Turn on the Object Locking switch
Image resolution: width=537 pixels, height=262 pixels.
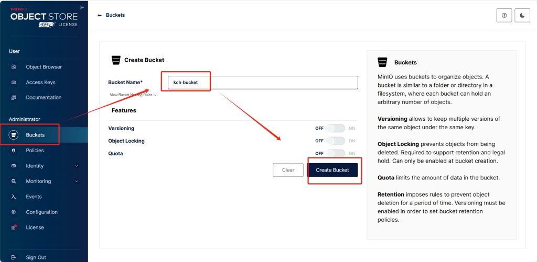click(x=336, y=141)
